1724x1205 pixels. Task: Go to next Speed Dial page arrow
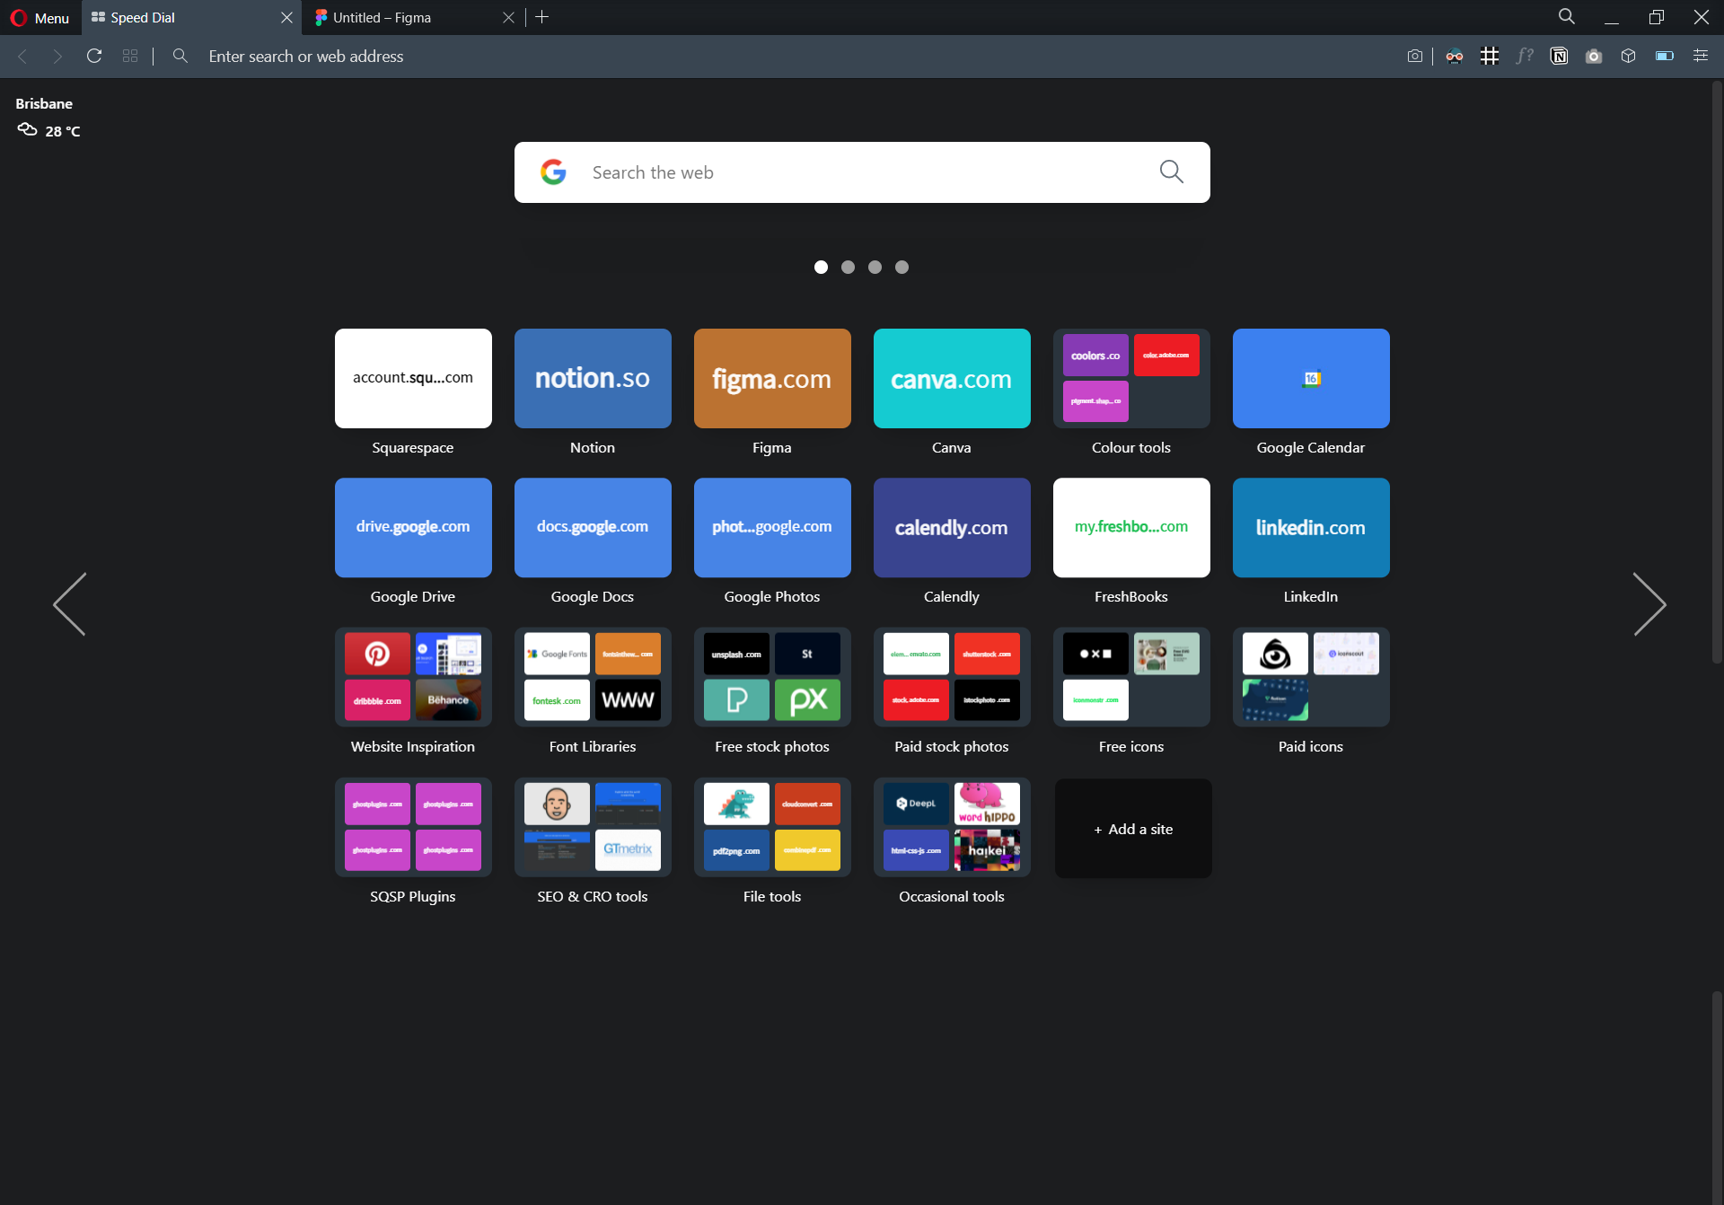pos(1649,604)
